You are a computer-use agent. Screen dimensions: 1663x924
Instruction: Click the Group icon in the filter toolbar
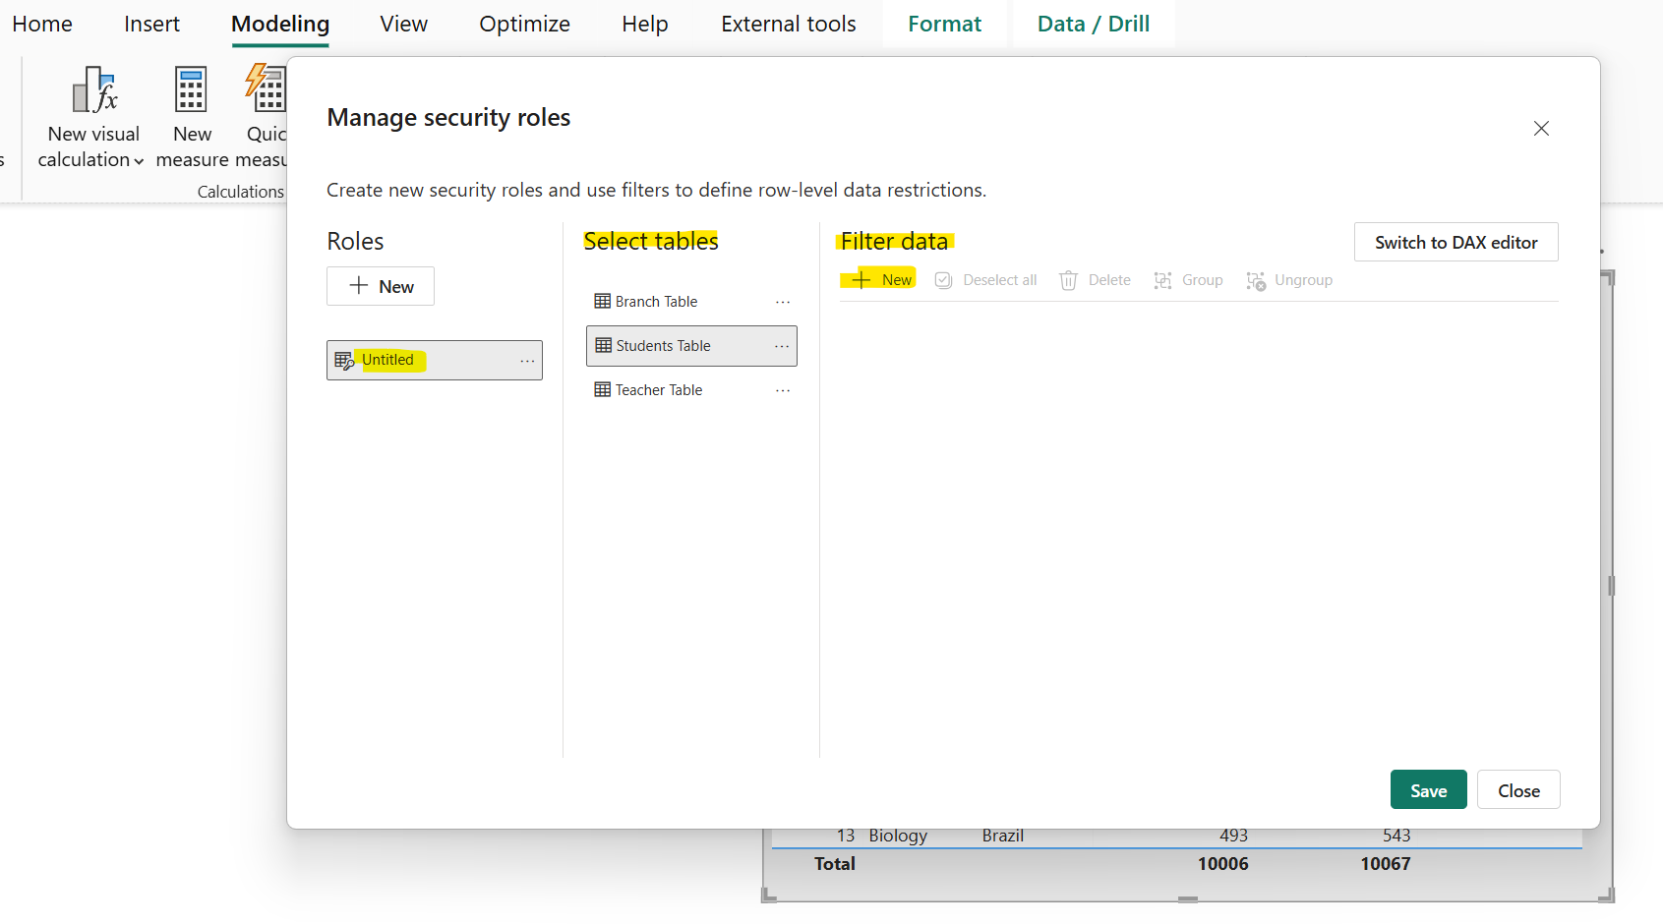coord(1162,281)
